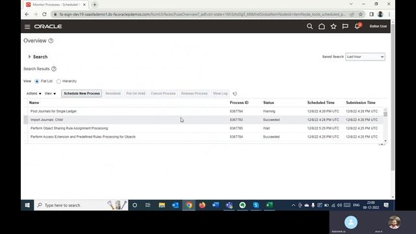The height and width of the screenshot is (234, 416).
Task: Sort by the Status column header
Action: (268, 103)
